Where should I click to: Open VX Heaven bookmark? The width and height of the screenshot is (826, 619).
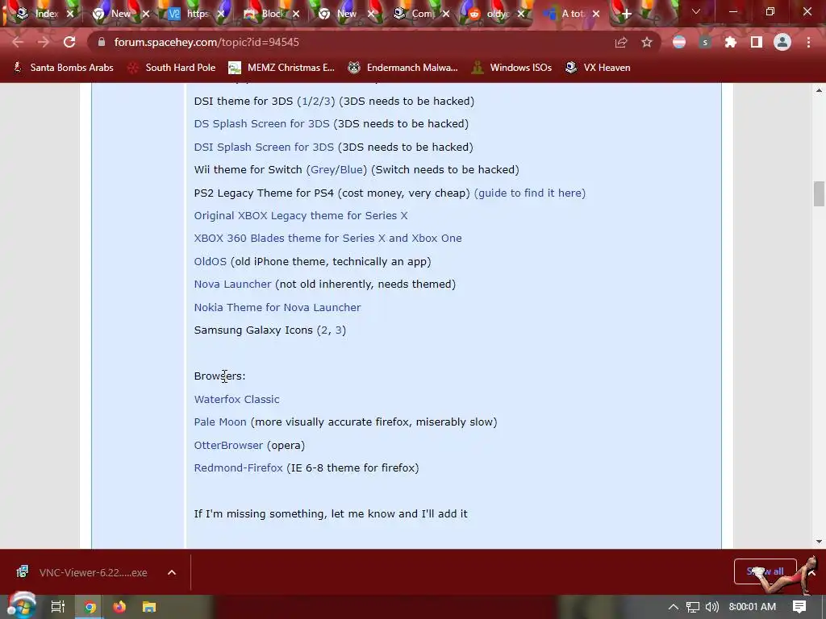tap(598, 68)
